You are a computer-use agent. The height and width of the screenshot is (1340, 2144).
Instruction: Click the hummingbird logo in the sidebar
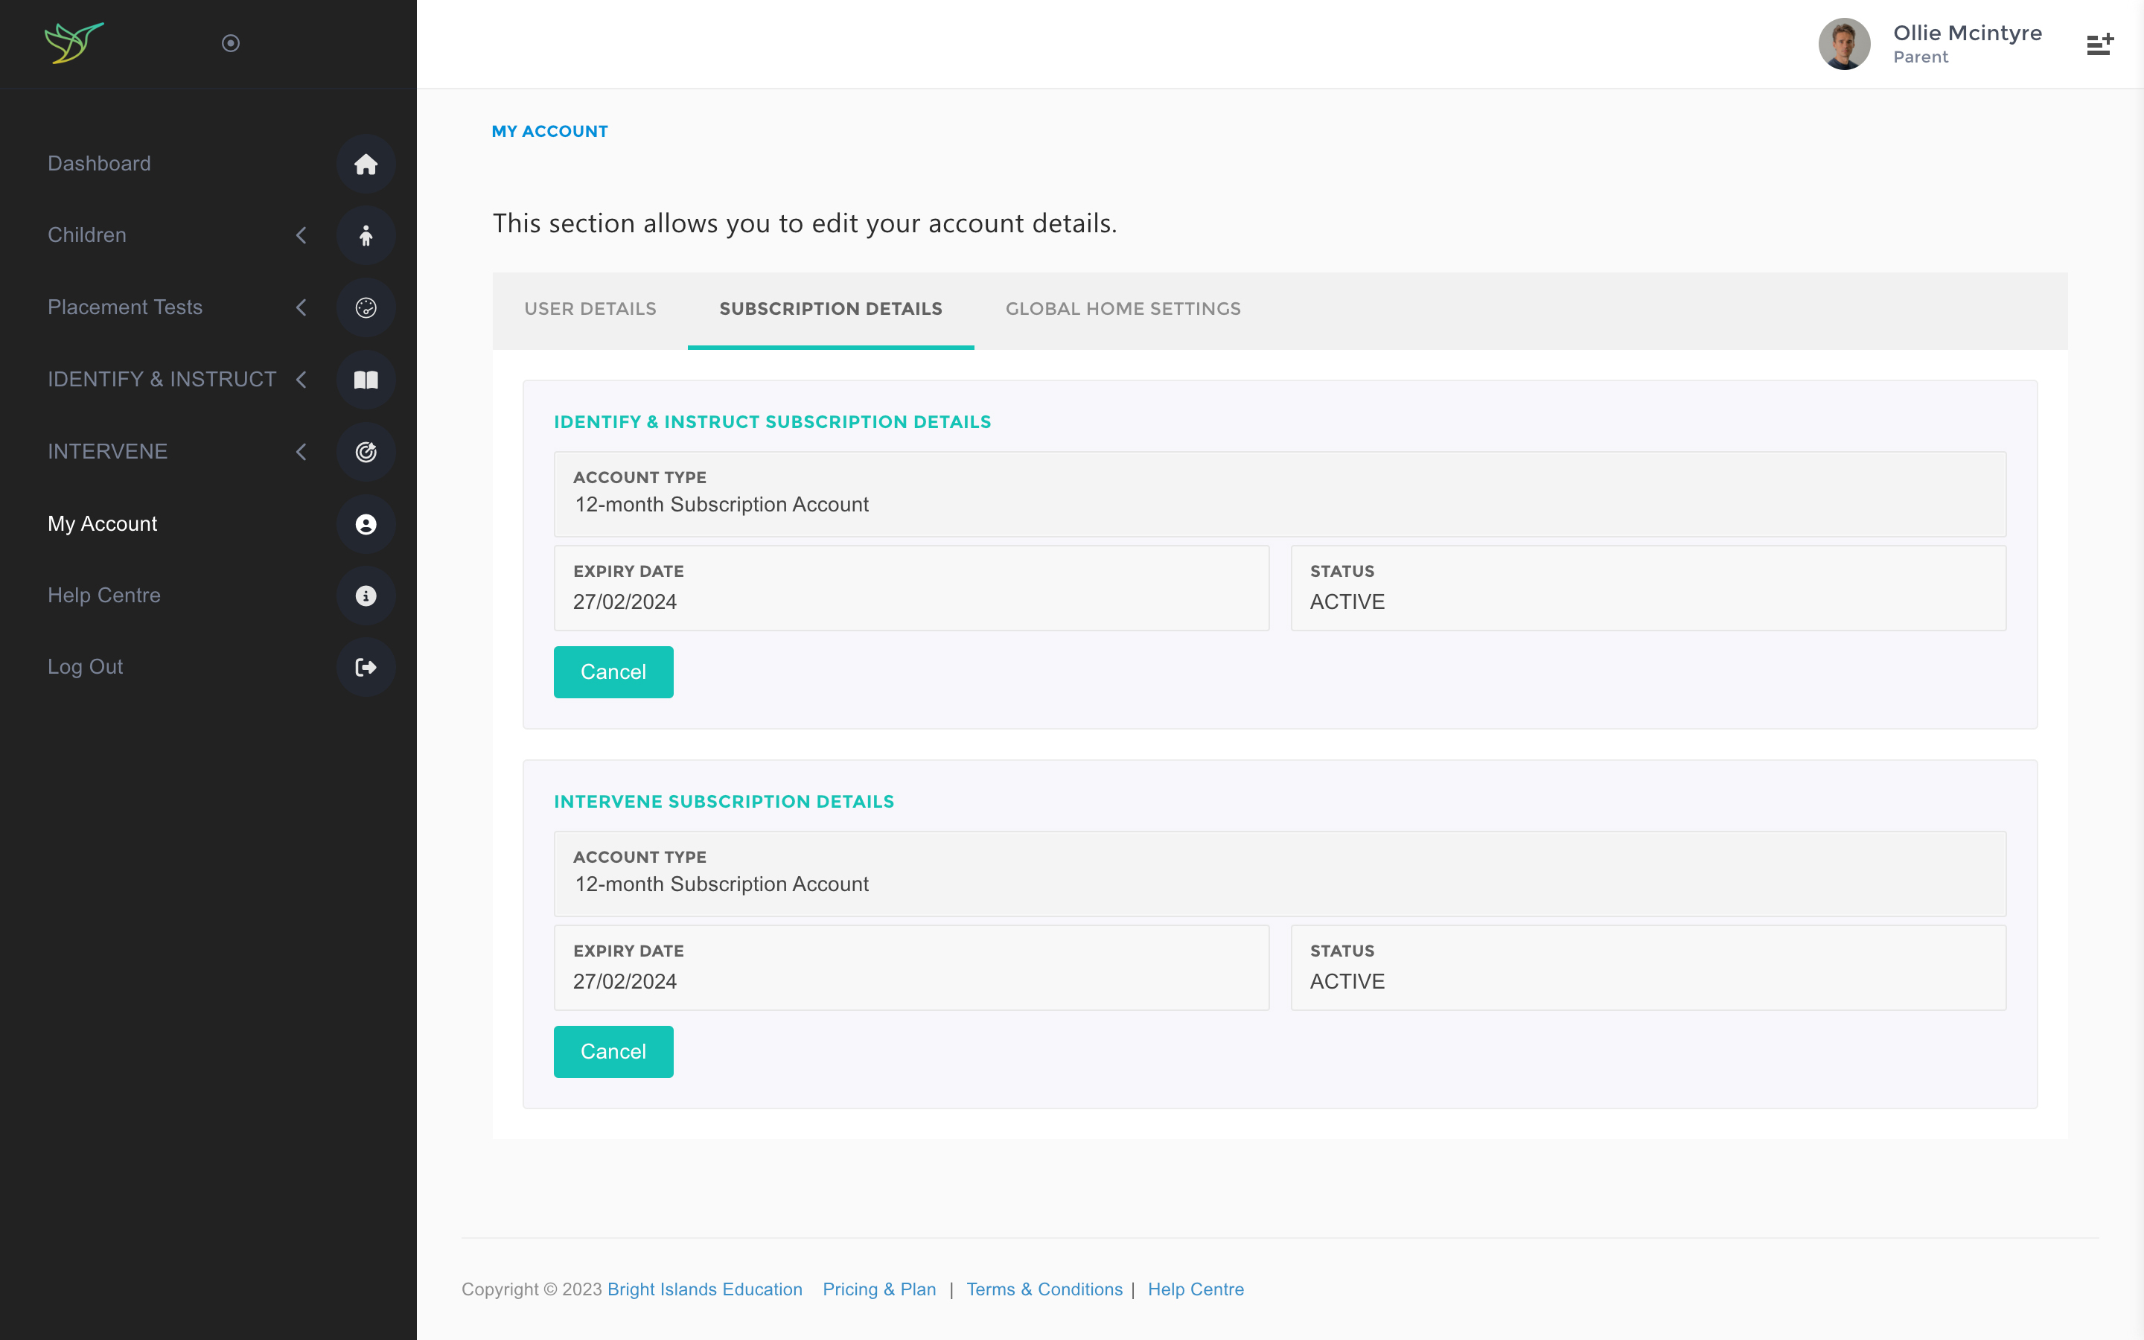(74, 42)
